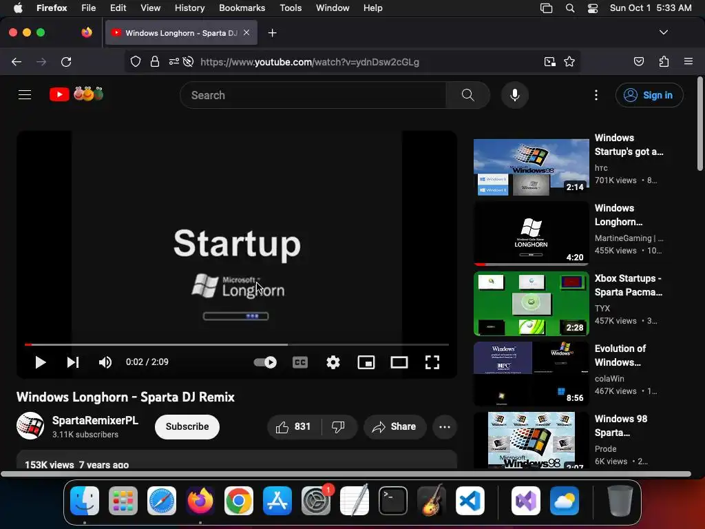Viewport: 705px width, 529px height.
Task: Expand list all tabs chevron
Action: tap(664, 32)
